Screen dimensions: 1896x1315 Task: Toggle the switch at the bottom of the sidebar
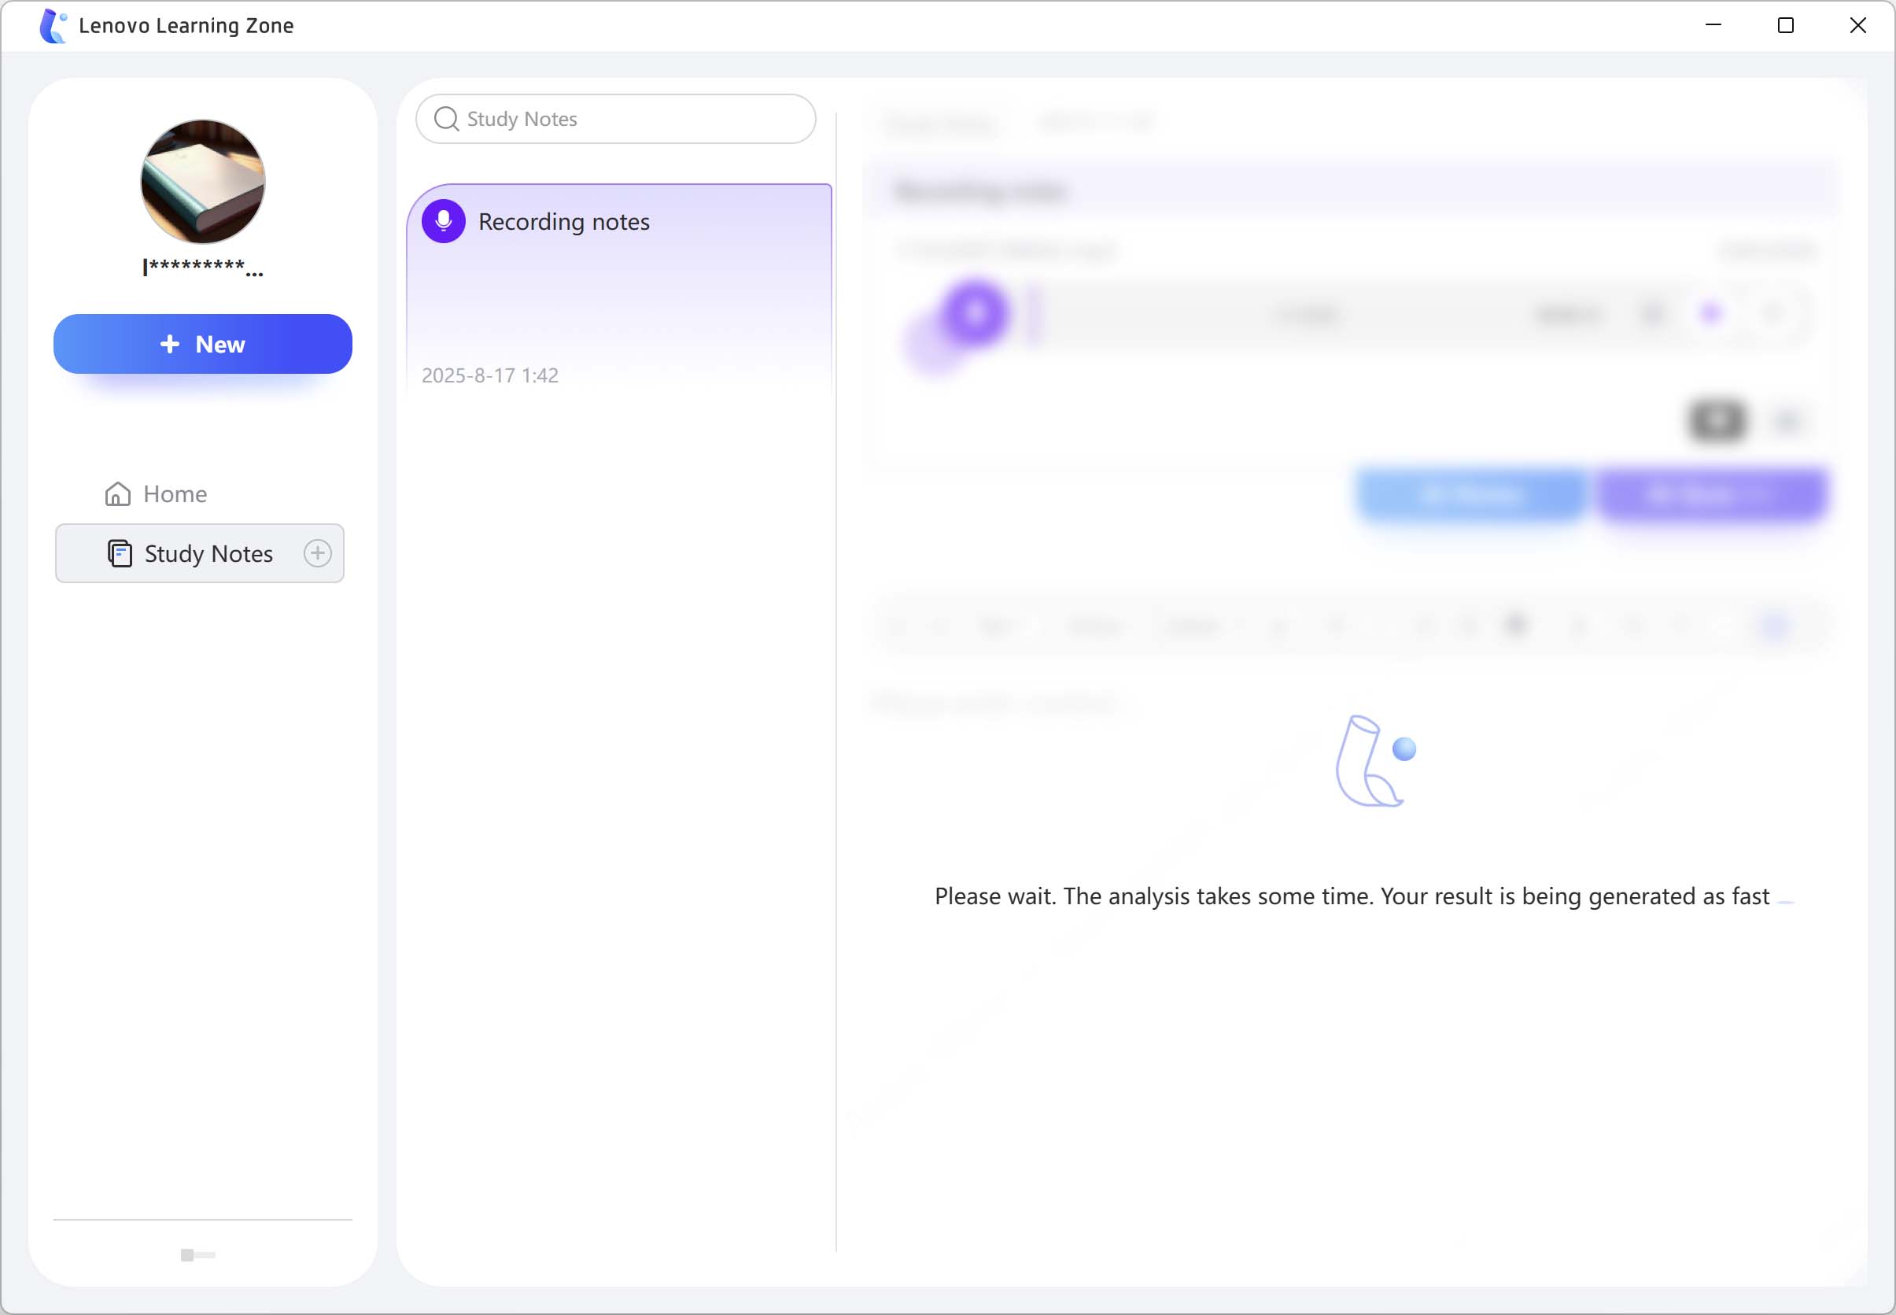point(196,1255)
